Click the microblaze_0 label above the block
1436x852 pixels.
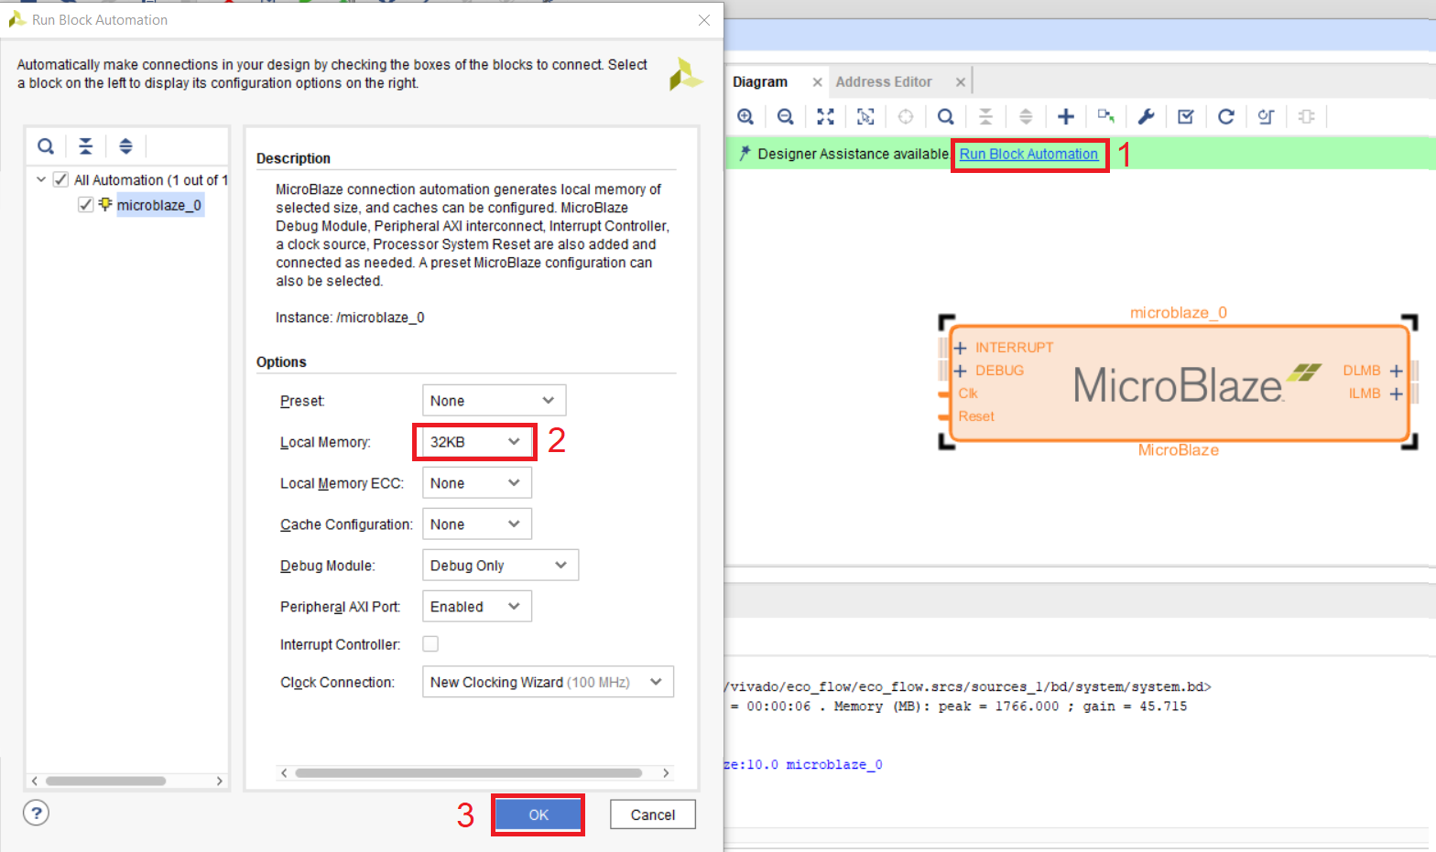(1179, 313)
